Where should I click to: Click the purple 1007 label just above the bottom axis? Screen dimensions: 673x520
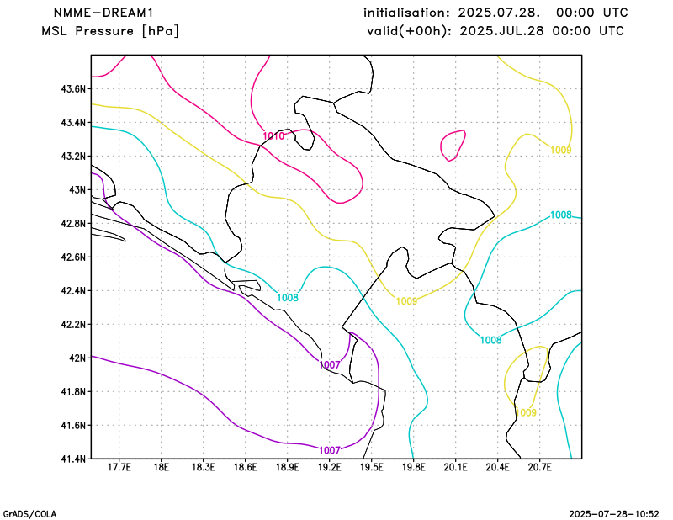tap(330, 450)
